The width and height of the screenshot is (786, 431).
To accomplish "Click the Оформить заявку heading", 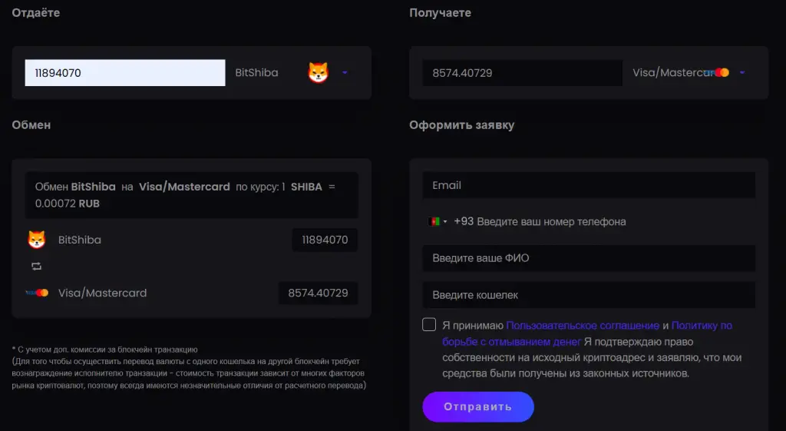I will tap(461, 125).
